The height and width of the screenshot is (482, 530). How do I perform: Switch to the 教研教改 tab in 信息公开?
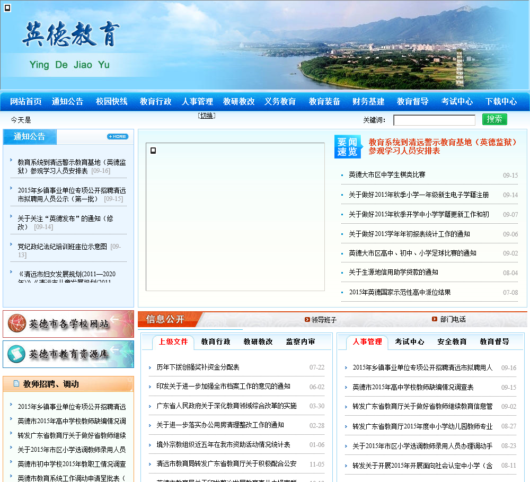[258, 341]
